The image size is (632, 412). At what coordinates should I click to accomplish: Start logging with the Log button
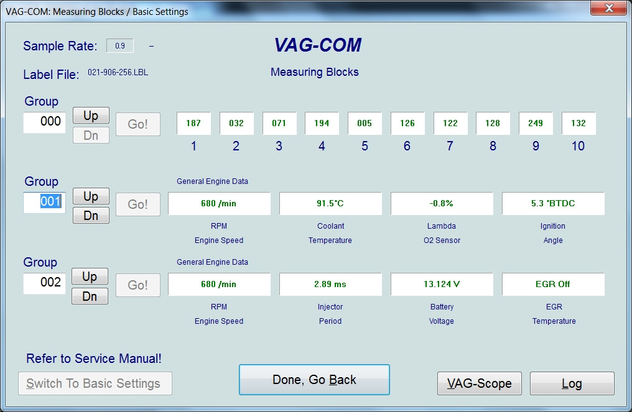click(572, 383)
